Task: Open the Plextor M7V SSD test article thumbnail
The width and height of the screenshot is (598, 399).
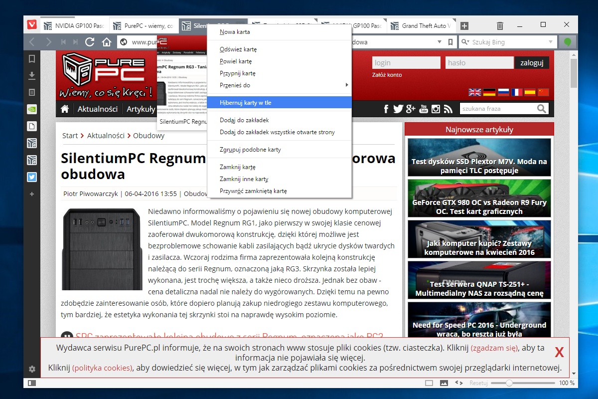Action: click(x=479, y=158)
